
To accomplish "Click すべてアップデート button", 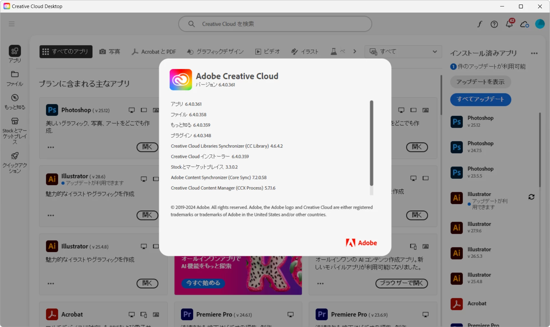I will click(x=480, y=99).
